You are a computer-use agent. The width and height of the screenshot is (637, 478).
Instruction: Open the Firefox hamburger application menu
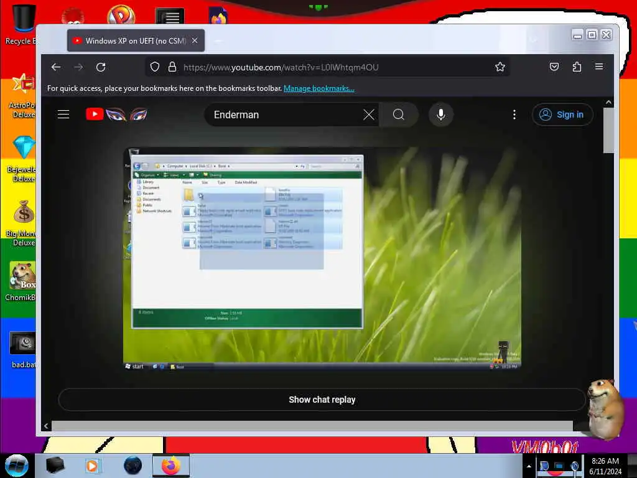[x=599, y=67]
